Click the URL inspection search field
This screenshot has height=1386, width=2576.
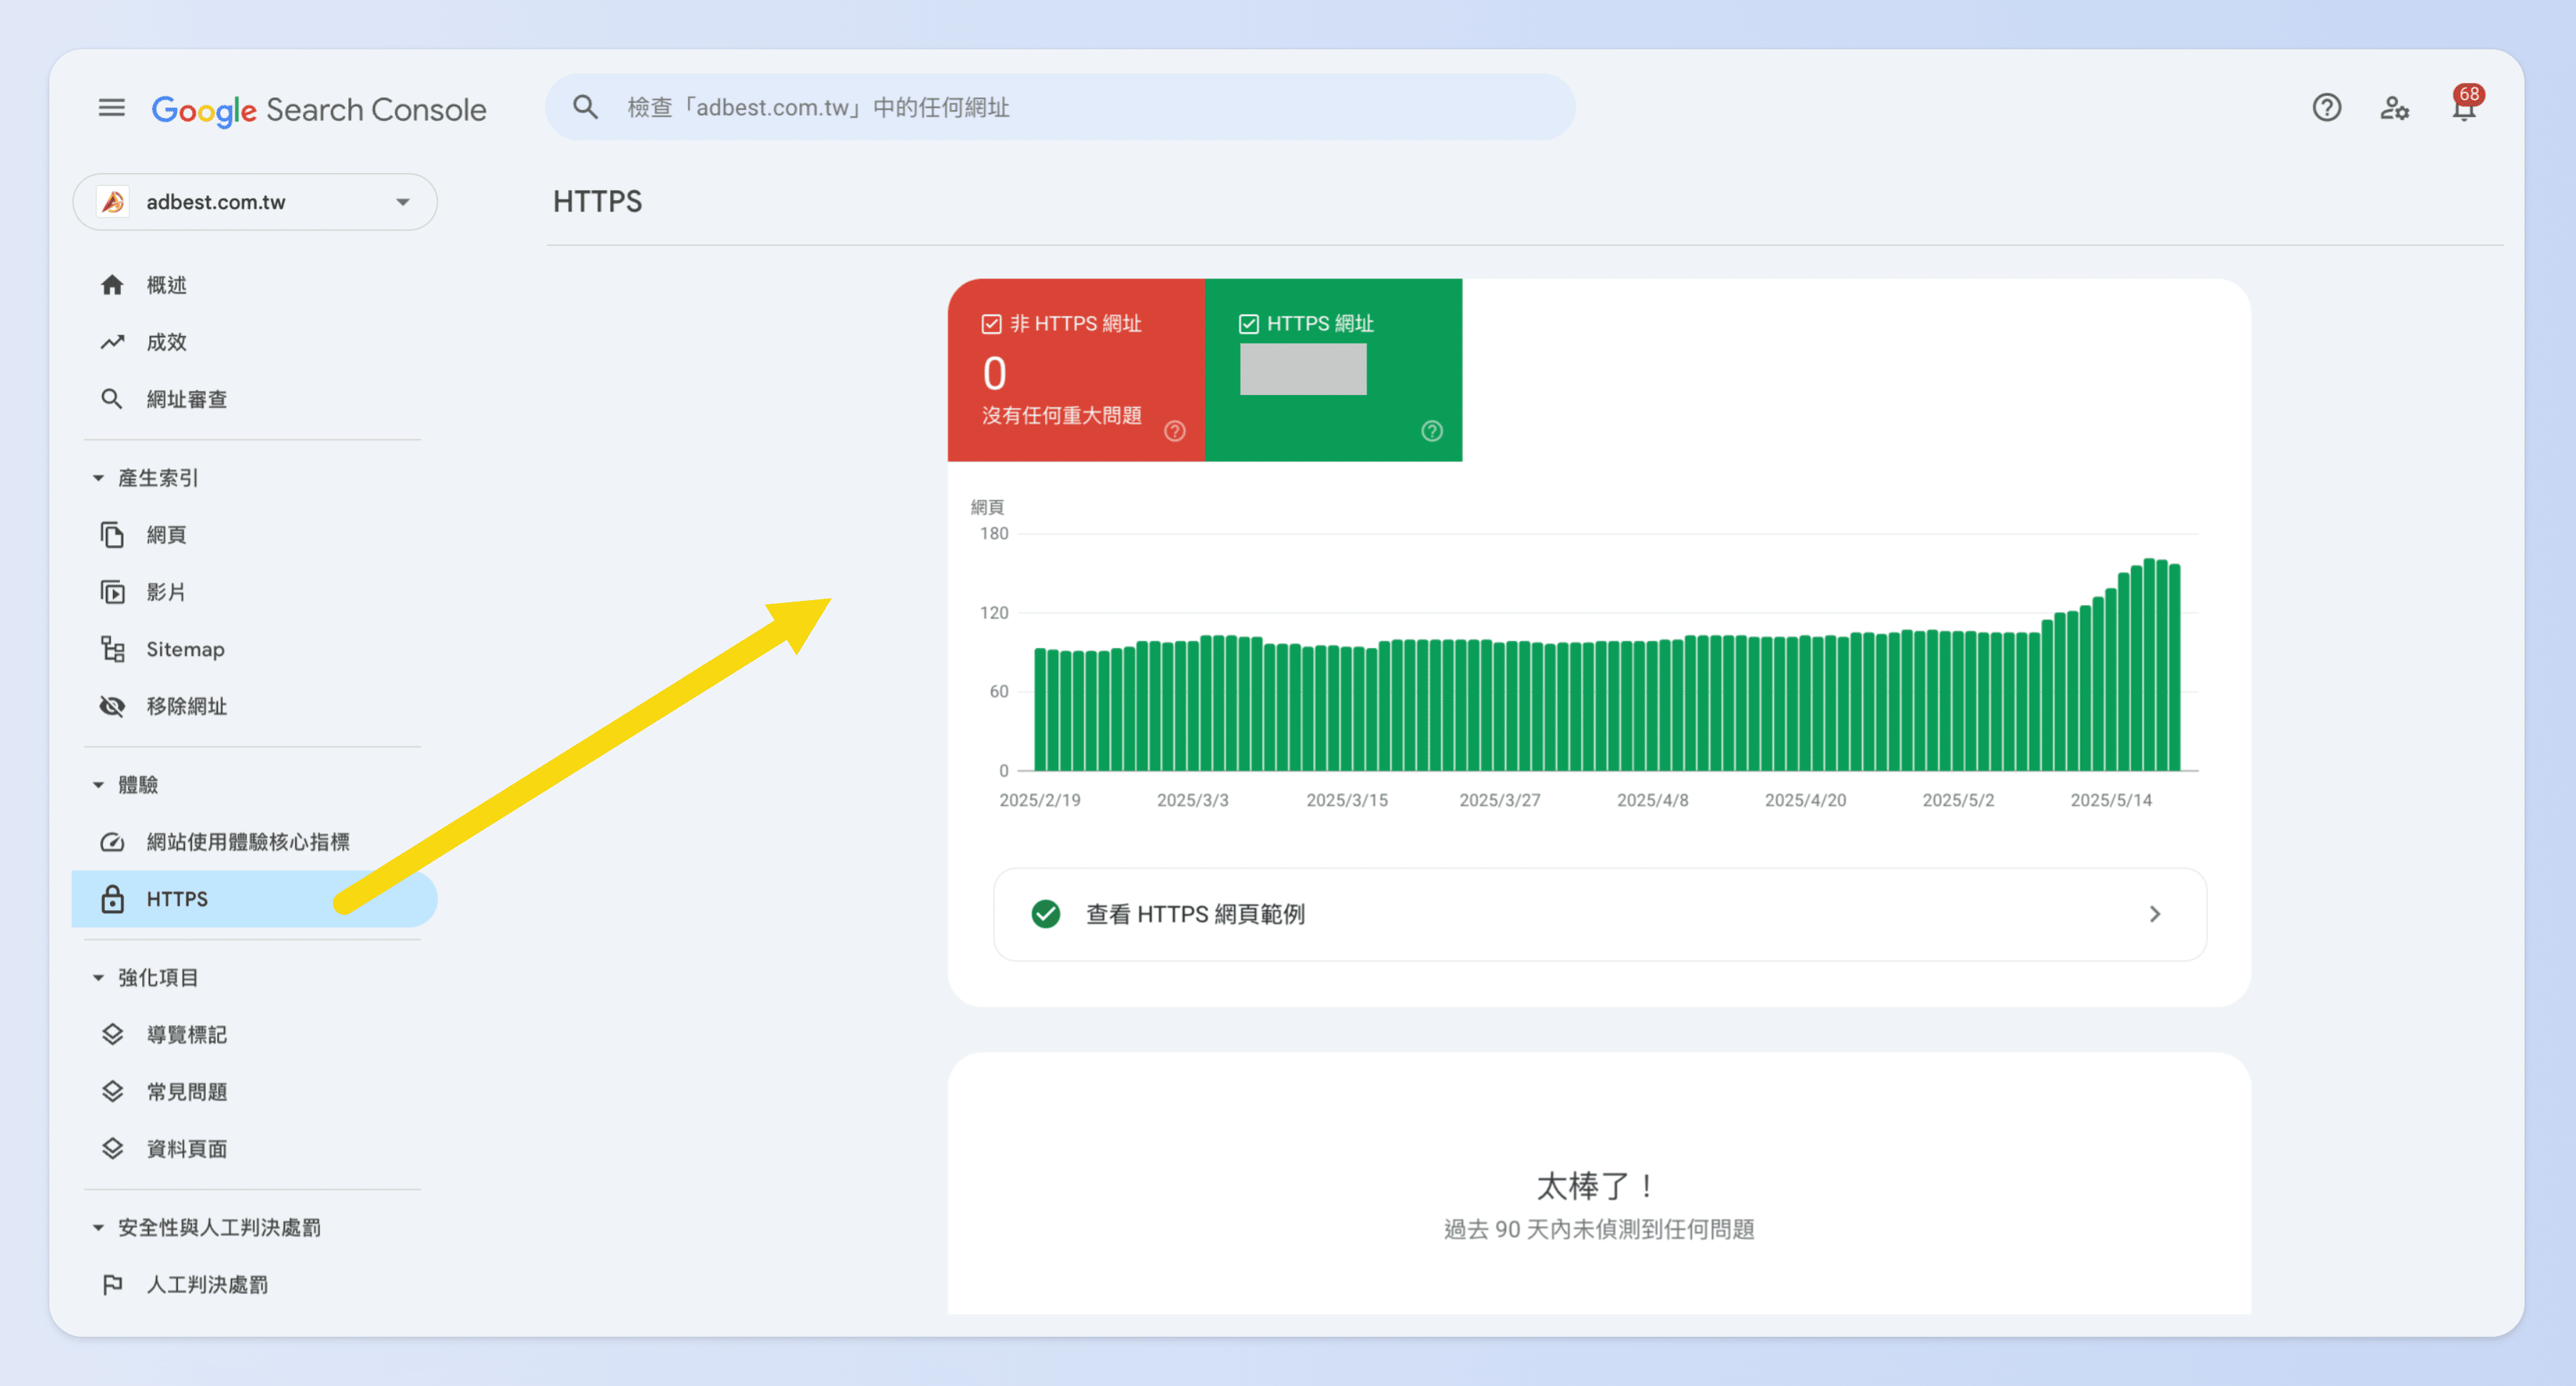click(1060, 107)
